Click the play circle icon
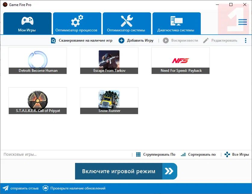Image resolution: width=252 pixels, height=194 pixels. click(166, 40)
